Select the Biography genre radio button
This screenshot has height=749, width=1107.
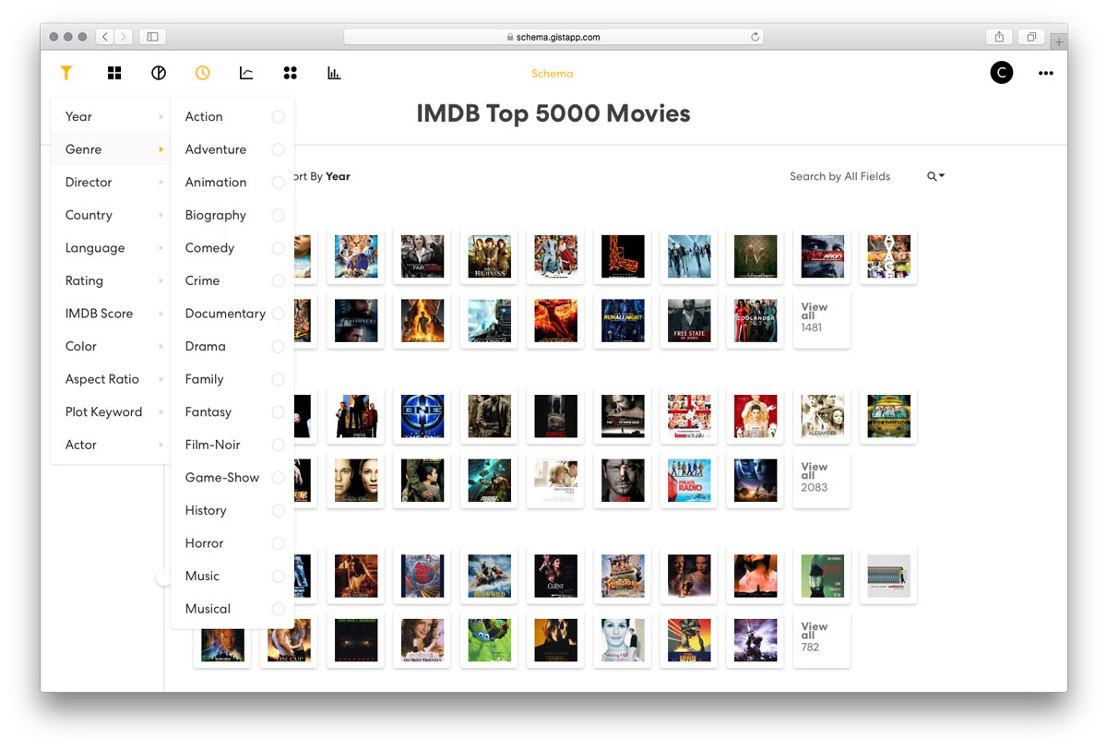coord(278,215)
